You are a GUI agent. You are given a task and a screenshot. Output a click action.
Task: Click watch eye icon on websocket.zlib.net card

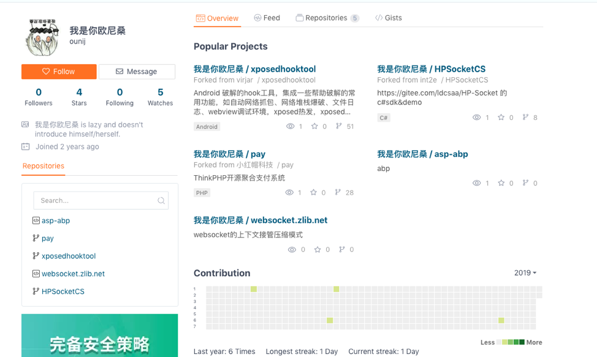click(x=292, y=249)
